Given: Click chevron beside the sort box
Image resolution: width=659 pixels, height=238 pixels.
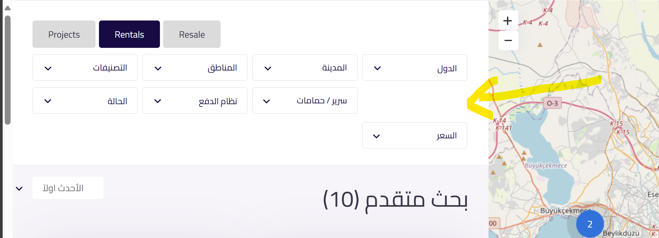Looking at the screenshot, I should (19, 189).
